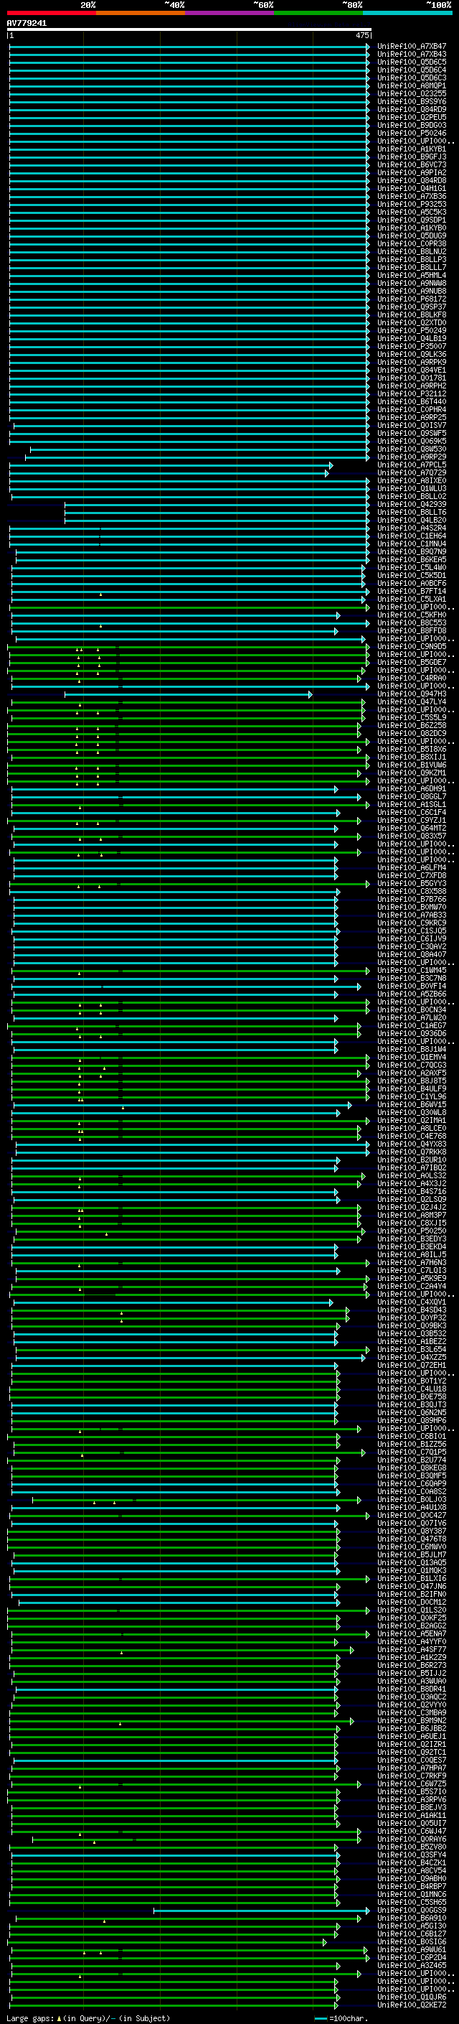Select hit label UniRef100_Q5D6C3

pos(412,78)
